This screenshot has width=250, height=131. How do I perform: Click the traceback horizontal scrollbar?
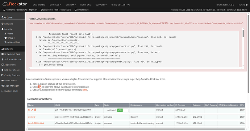136,68
